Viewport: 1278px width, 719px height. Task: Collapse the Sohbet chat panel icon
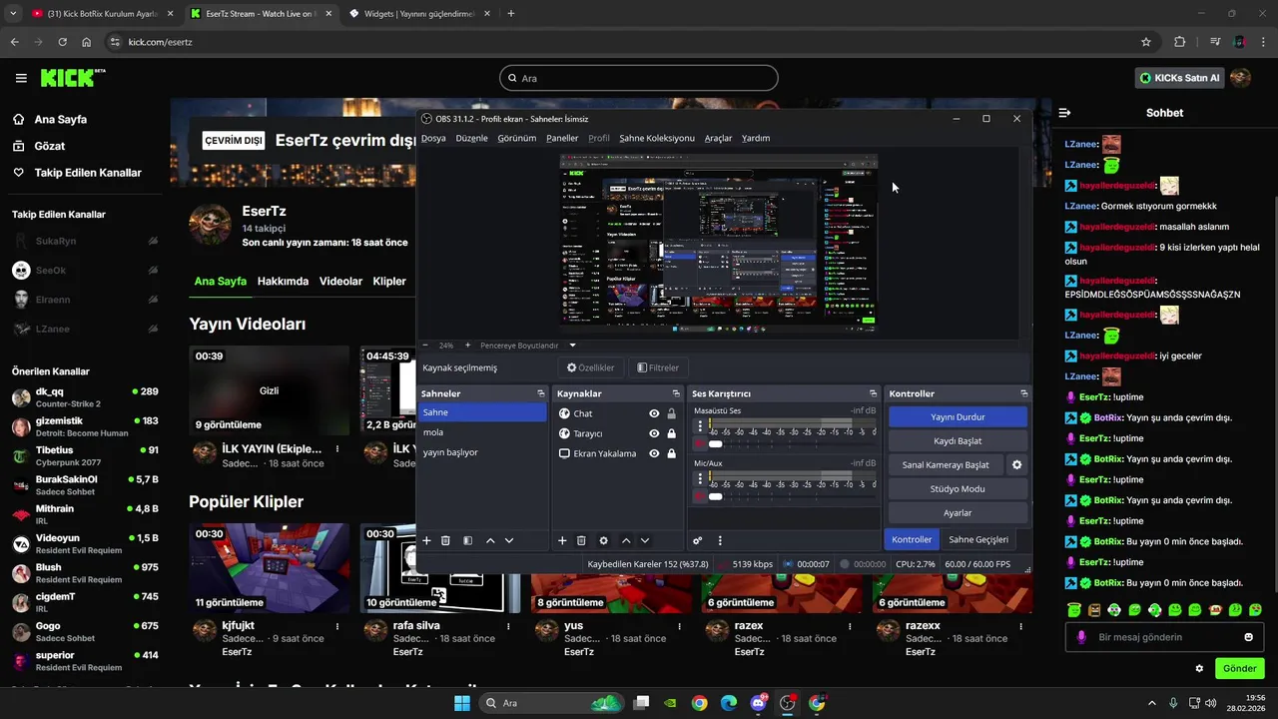(1064, 113)
